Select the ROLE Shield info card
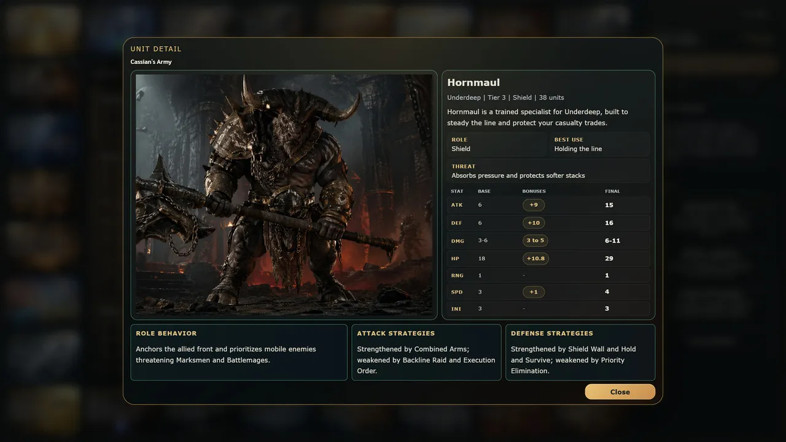 click(497, 144)
